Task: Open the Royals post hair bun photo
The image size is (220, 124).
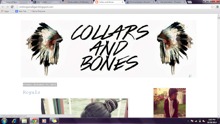Action: (85, 108)
